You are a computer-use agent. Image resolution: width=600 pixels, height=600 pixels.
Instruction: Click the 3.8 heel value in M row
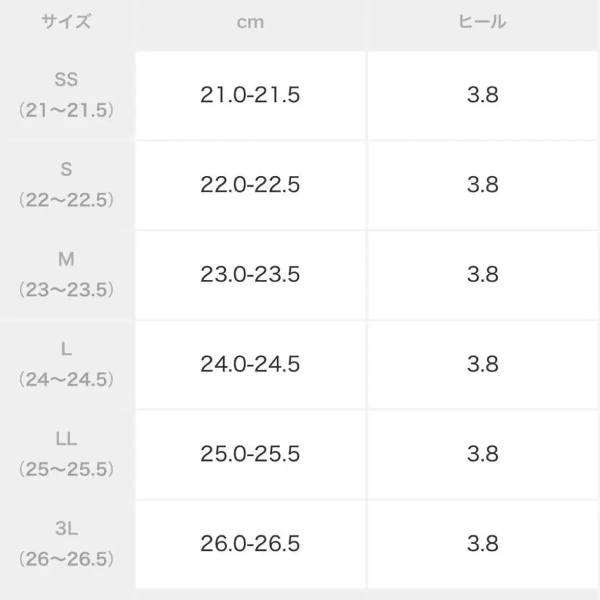point(483,275)
